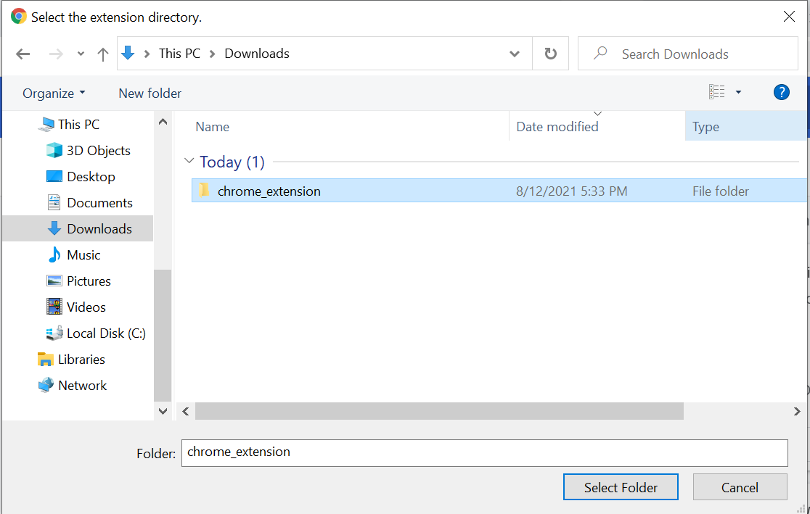Image resolution: width=810 pixels, height=514 pixels.
Task: Cancel the folder selection dialog
Action: point(740,487)
